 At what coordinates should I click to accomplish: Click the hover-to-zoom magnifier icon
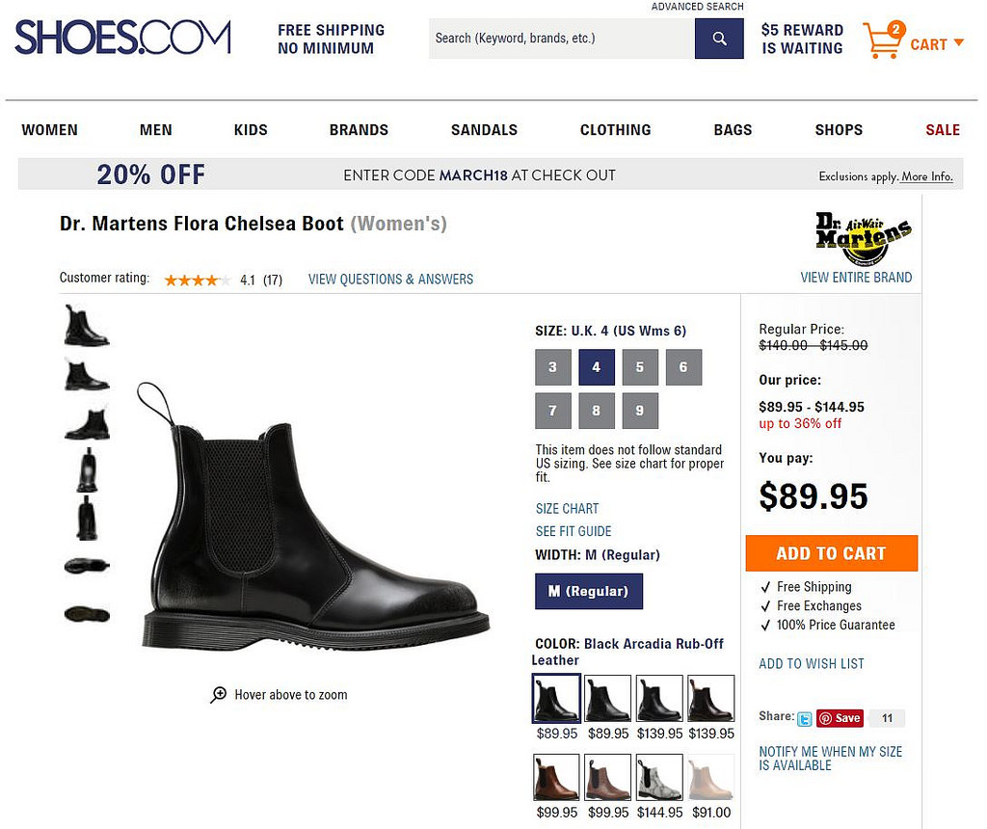point(219,694)
